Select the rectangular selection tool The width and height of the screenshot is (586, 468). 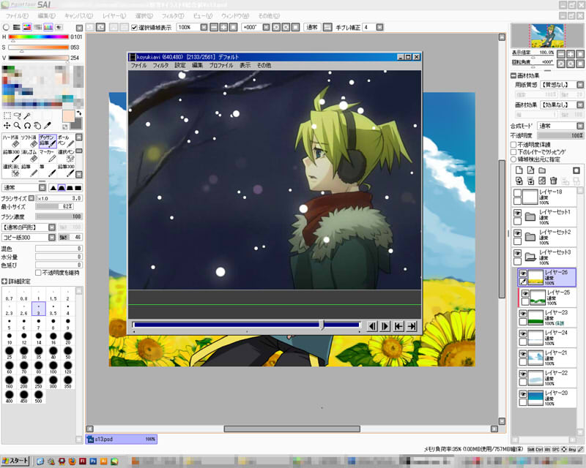(x=7, y=116)
